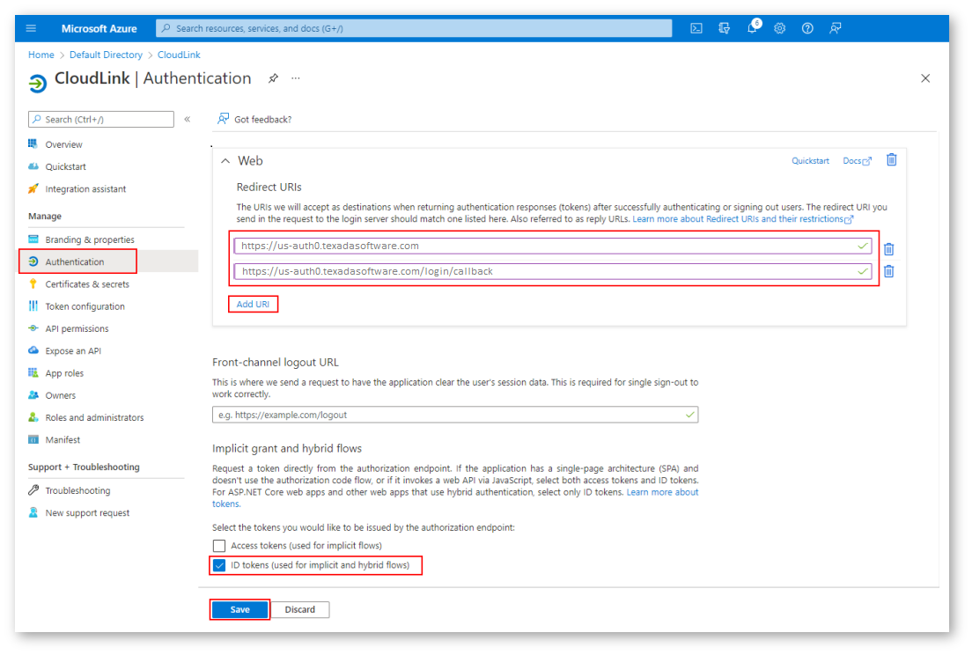Close the Authentication blade with the X
This screenshot has height=655, width=972.
924,78
